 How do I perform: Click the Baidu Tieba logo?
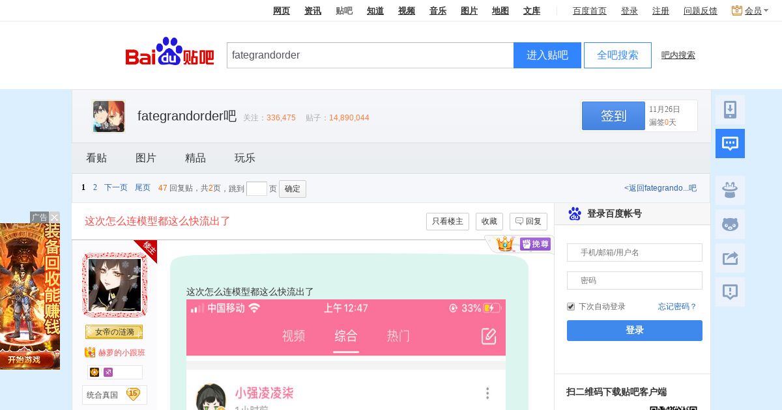point(169,51)
